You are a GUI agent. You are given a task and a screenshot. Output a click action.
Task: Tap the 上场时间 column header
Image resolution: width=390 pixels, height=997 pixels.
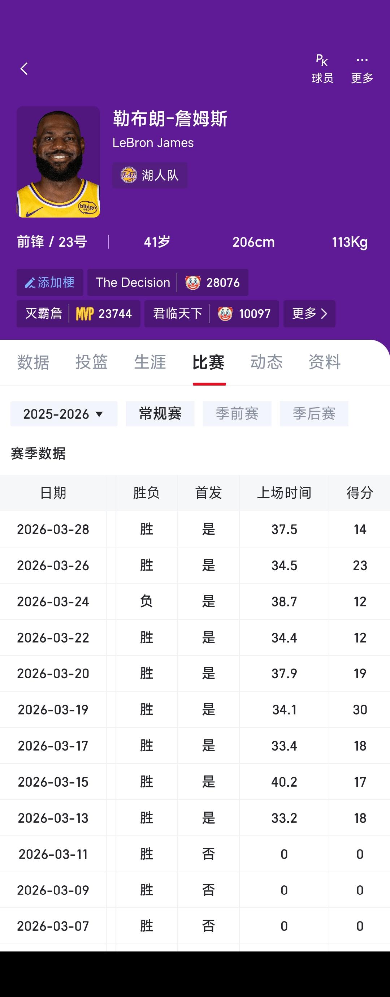click(x=284, y=493)
